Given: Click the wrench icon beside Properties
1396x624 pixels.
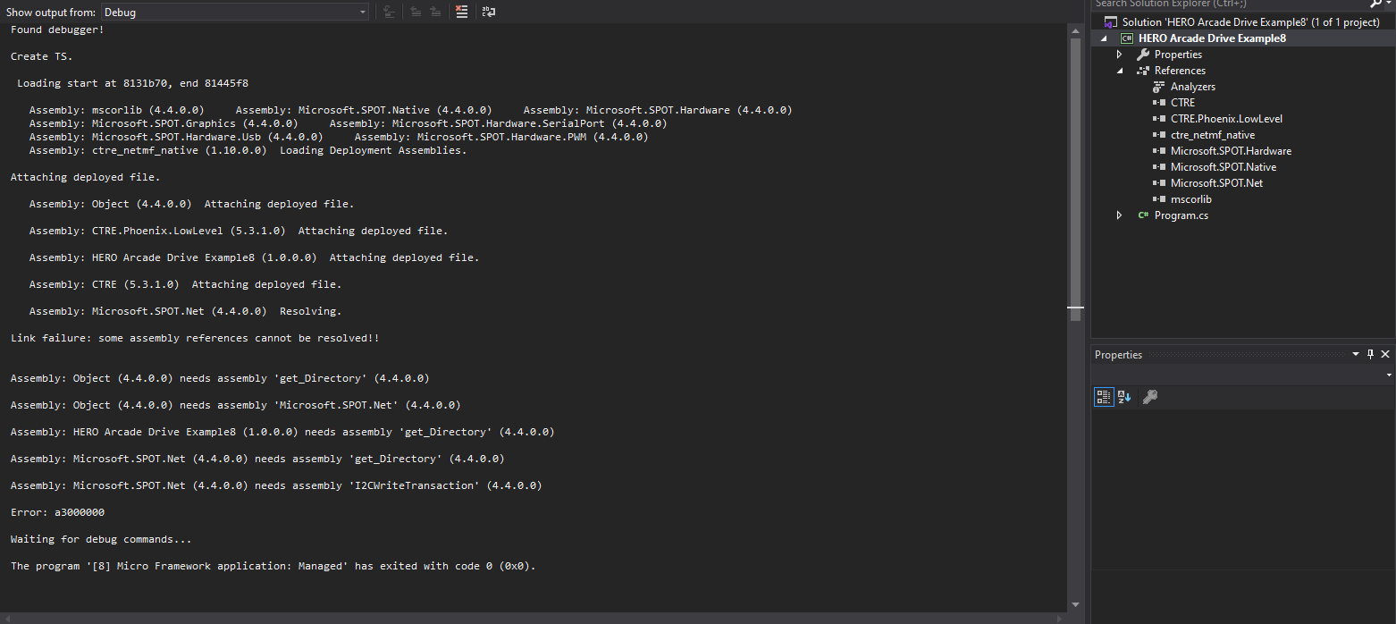Looking at the screenshot, I should click(1143, 55).
